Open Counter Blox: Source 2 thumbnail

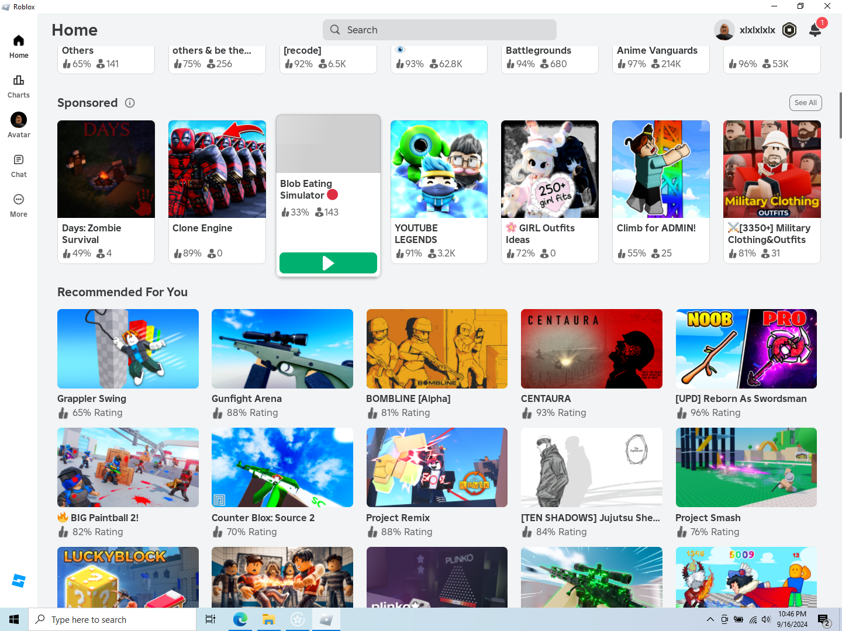[x=282, y=467]
